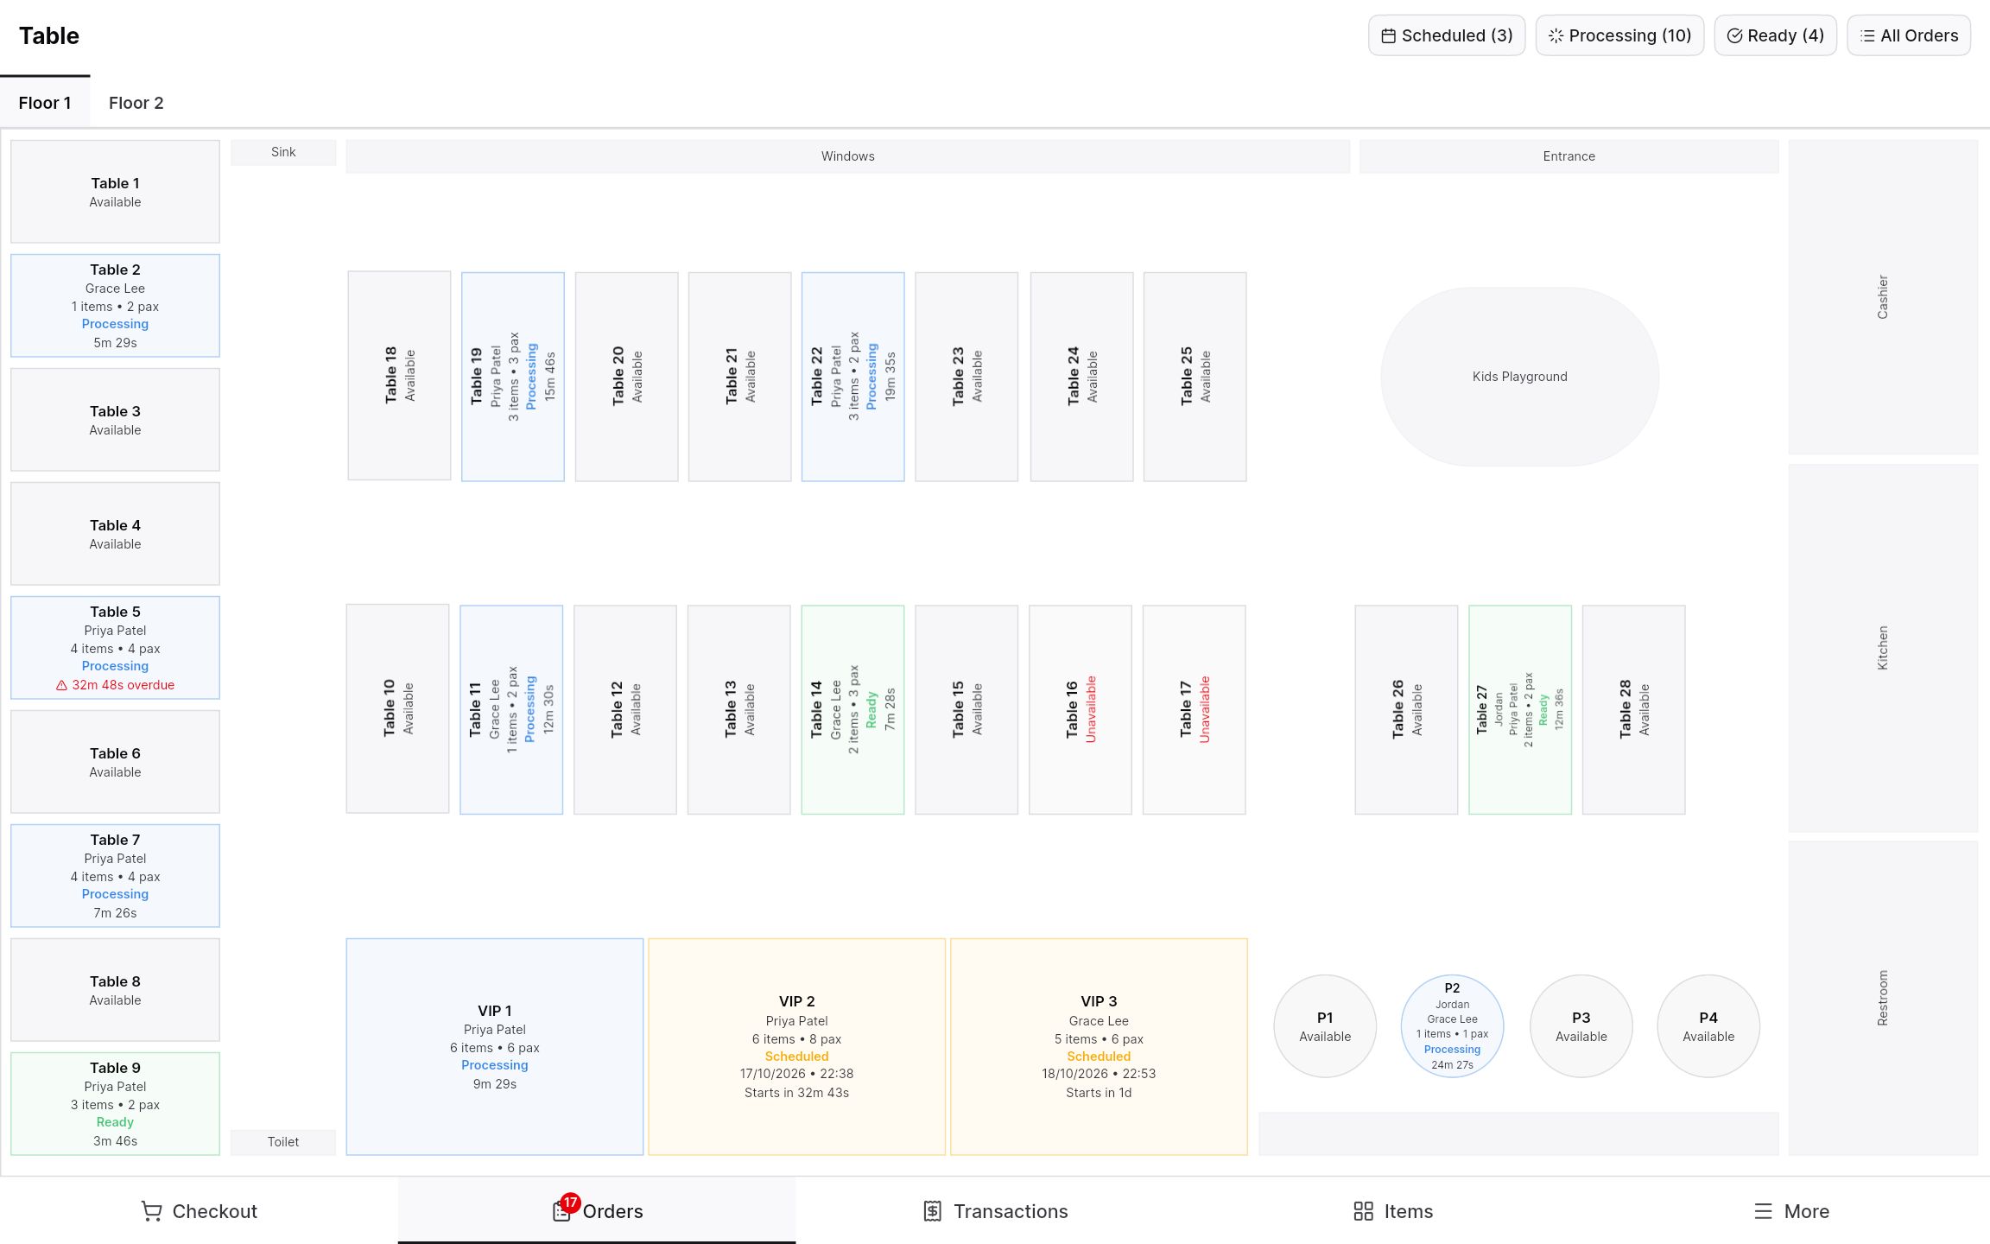The width and height of the screenshot is (1990, 1244).
Task: Click the spinner icon on Processing filter
Action: (x=1556, y=36)
